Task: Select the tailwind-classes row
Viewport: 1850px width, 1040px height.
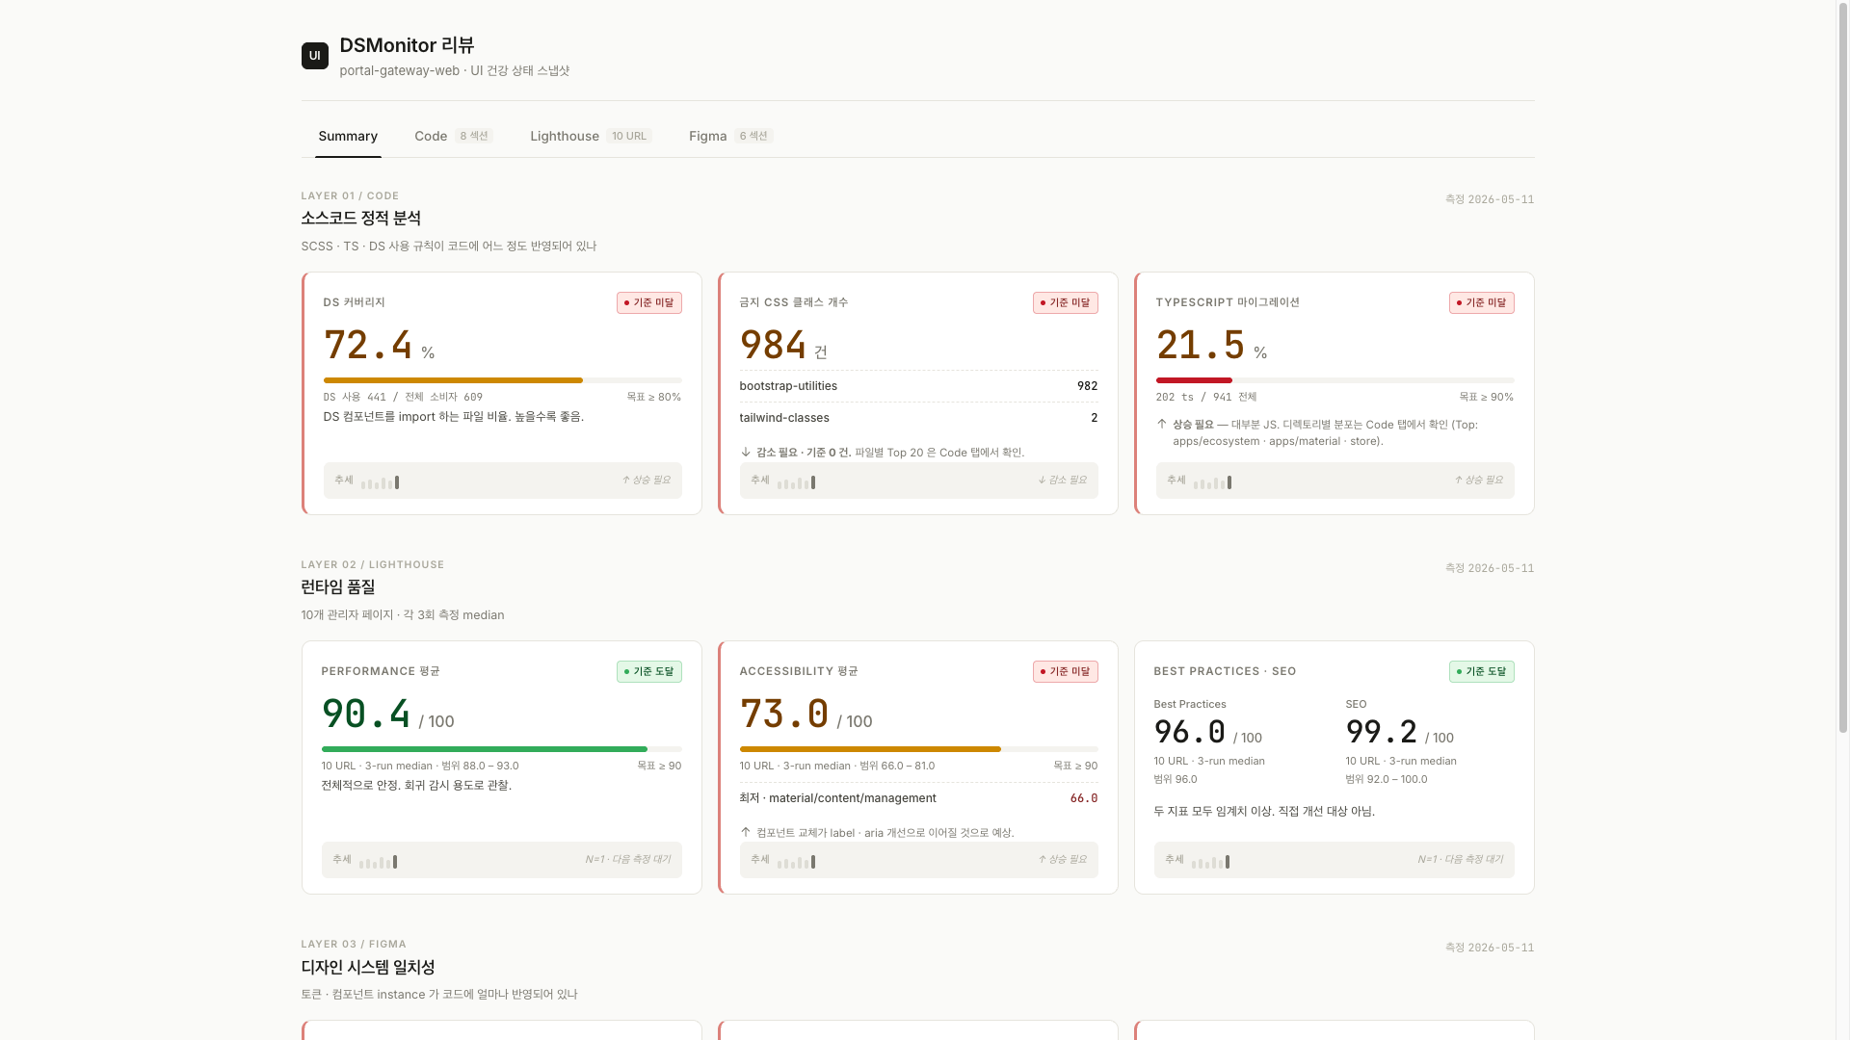Action: pos(919,418)
